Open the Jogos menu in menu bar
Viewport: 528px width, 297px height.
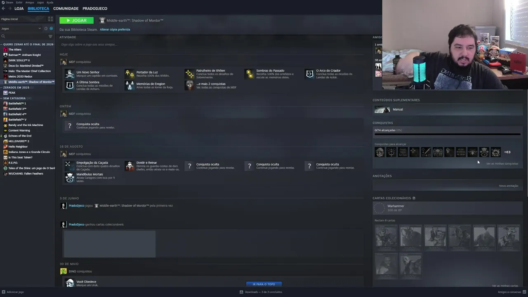tap(40, 2)
